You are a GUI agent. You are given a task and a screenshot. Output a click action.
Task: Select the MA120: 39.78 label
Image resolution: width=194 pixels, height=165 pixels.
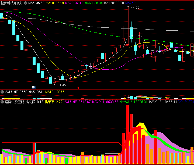tap(114, 3)
